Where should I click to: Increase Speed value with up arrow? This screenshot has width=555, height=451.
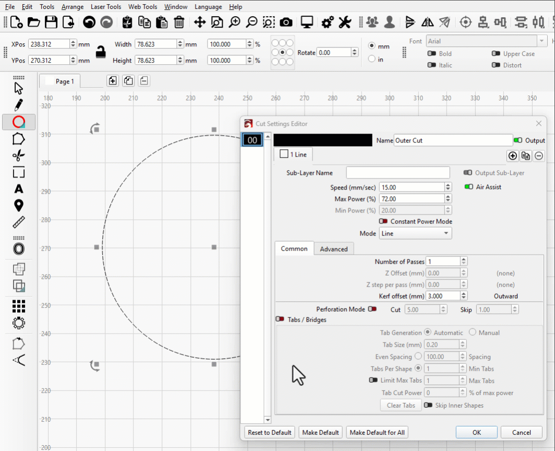pyautogui.click(x=448, y=185)
